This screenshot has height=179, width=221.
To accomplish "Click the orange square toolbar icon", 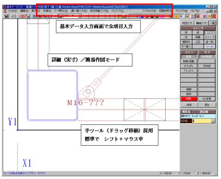I will 177,16.
